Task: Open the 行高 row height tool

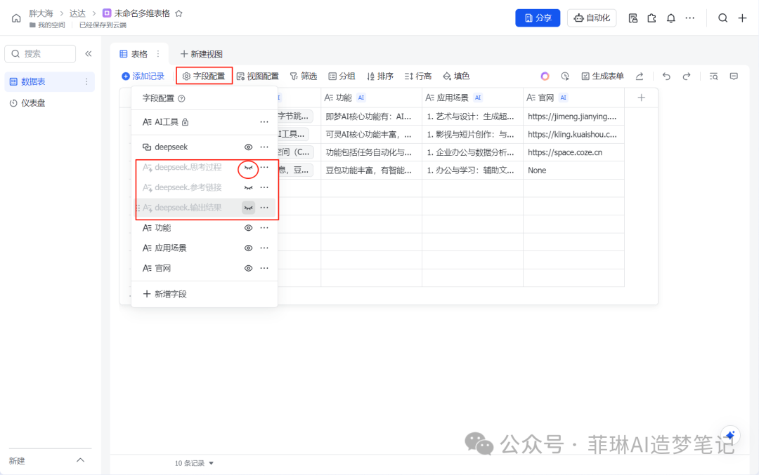Action: pyautogui.click(x=417, y=76)
